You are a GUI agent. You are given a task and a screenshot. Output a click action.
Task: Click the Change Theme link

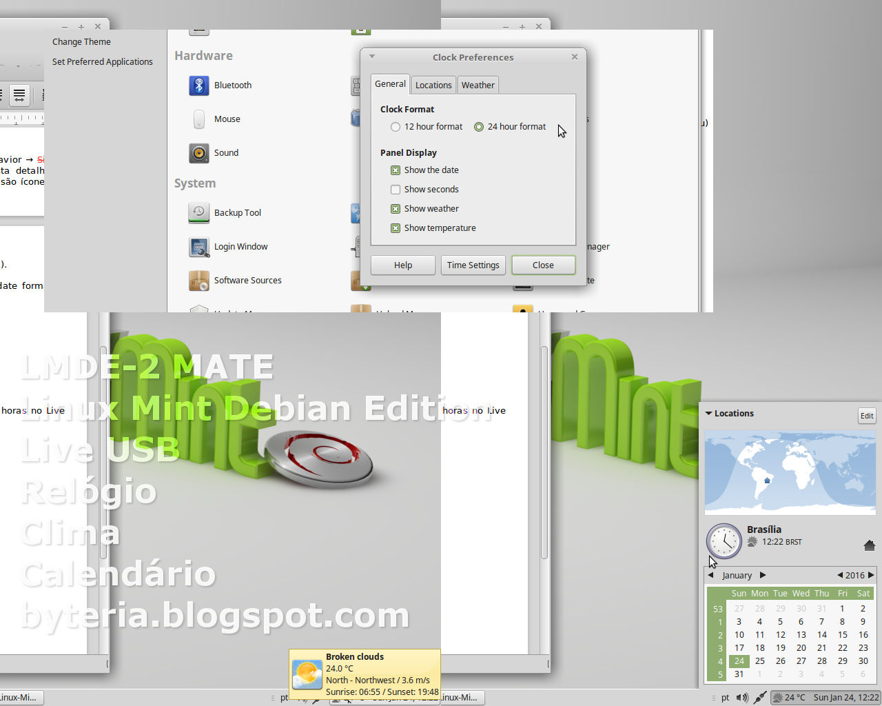(x=81, y=41)
